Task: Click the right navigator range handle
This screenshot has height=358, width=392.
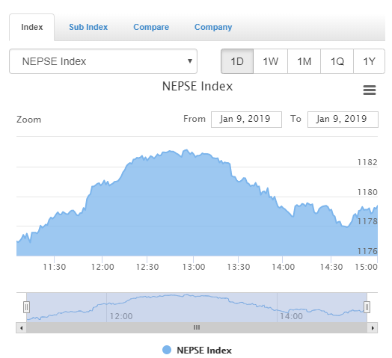Action: [367, 307]
